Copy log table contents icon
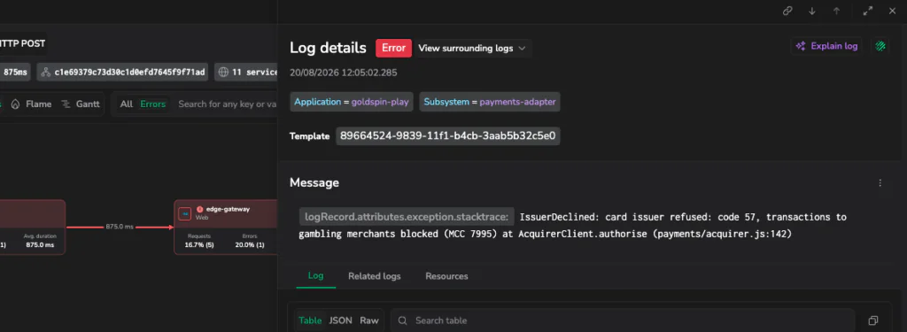Viewport: 907px width, 332px height. pyautogui.click(x=873, y=320)
